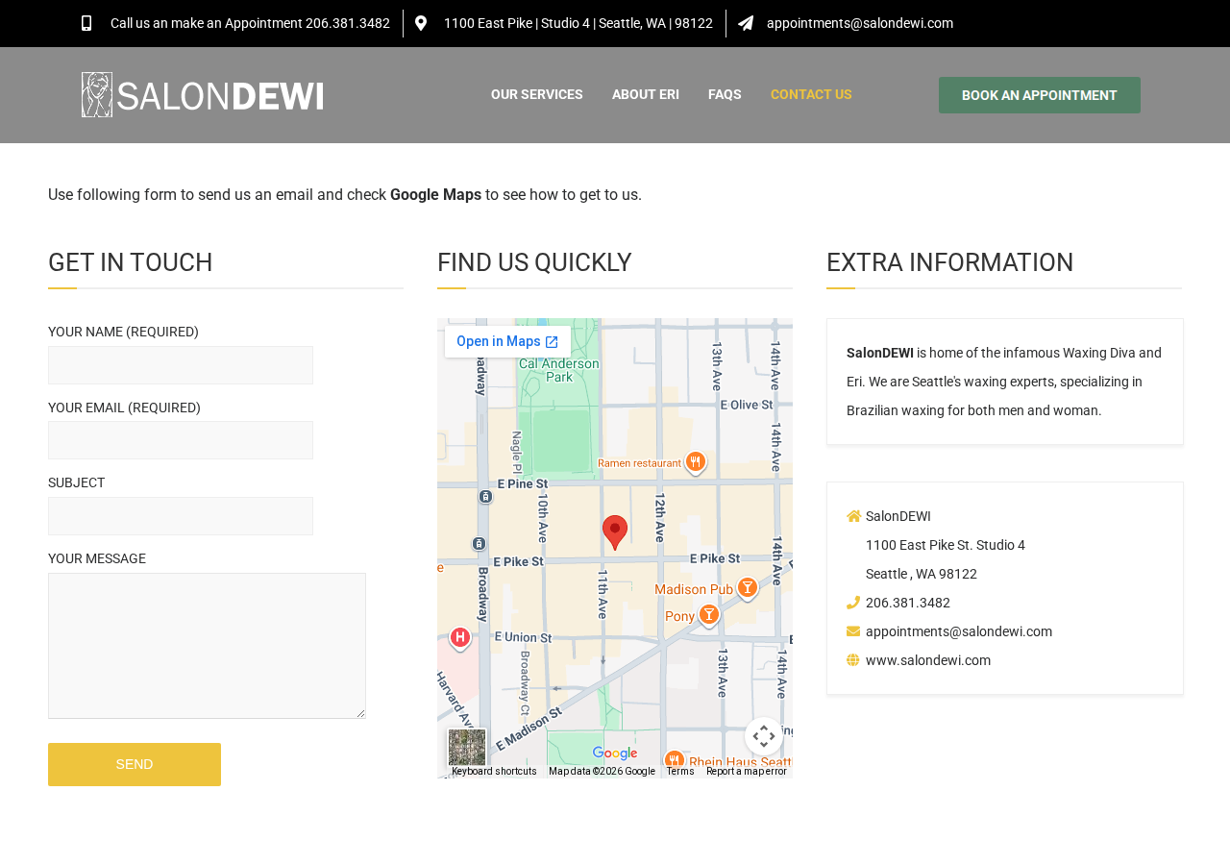Click the home icon beside SalonDEWI address
This screenshot has height=865, width=1230.
coord(853,516)
